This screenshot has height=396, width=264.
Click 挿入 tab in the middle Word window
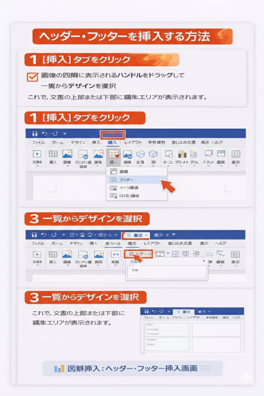94,244
